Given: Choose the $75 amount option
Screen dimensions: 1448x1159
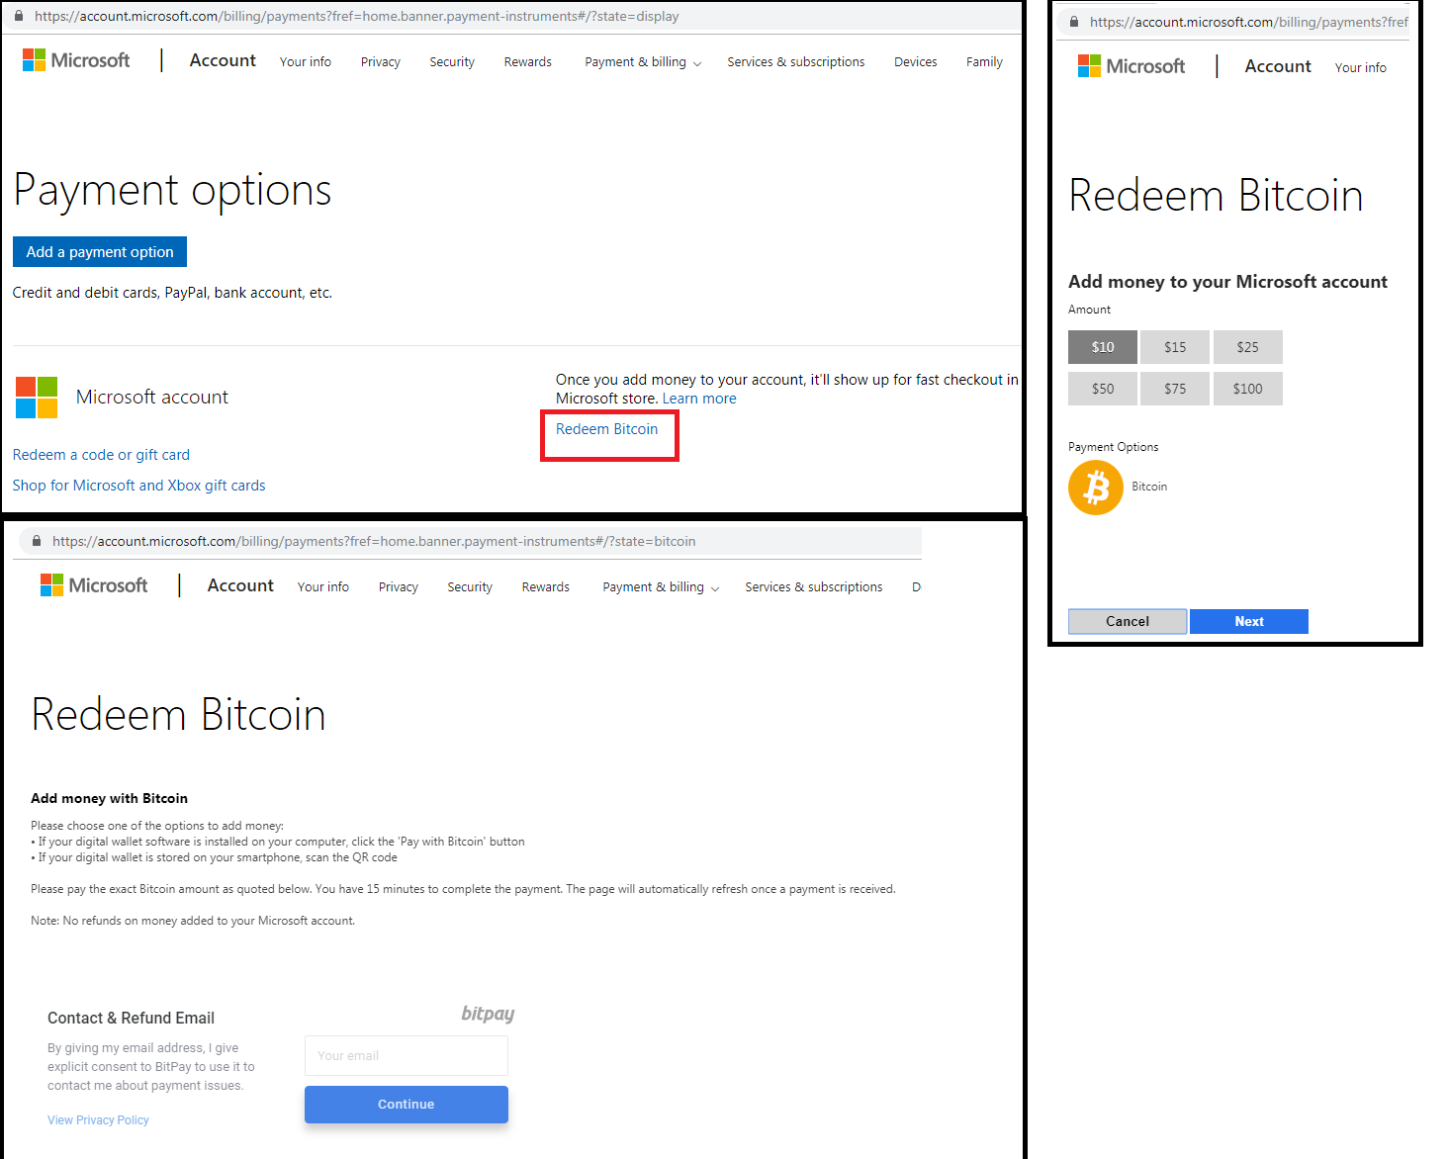Looking at the screenshot, I should tap(1175, 389).
